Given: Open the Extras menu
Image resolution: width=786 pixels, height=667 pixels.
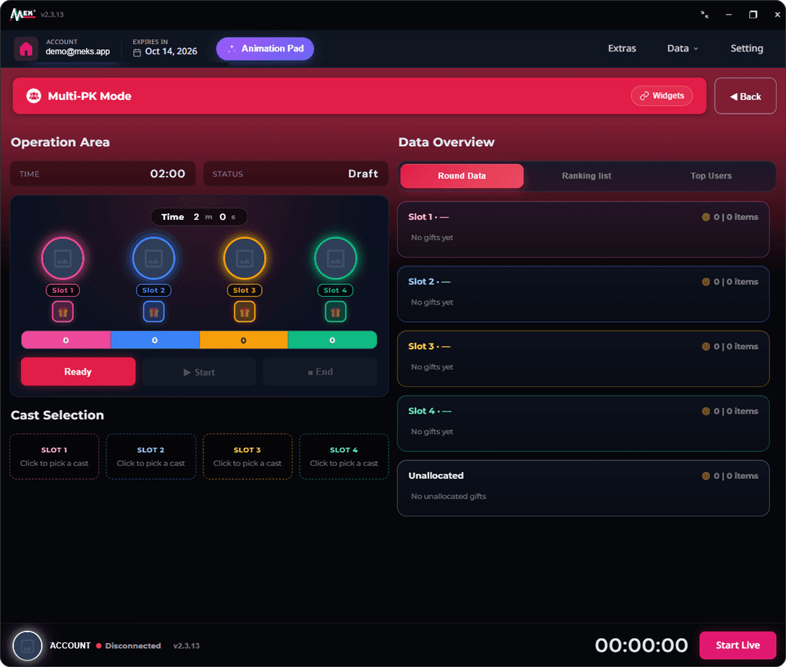Looking at the screenshot, I should (x=622, y=48).
